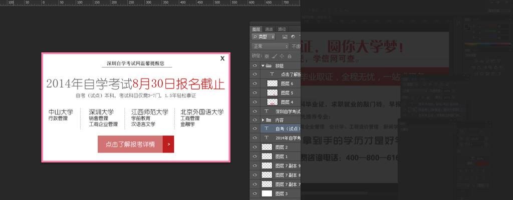Hide the 按钮 group layer
The image size is (513, 200).
(x=254, y=65)
